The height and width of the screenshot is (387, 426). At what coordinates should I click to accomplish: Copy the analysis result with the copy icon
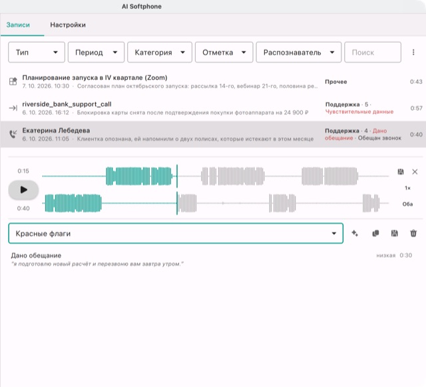click(375, 233)
